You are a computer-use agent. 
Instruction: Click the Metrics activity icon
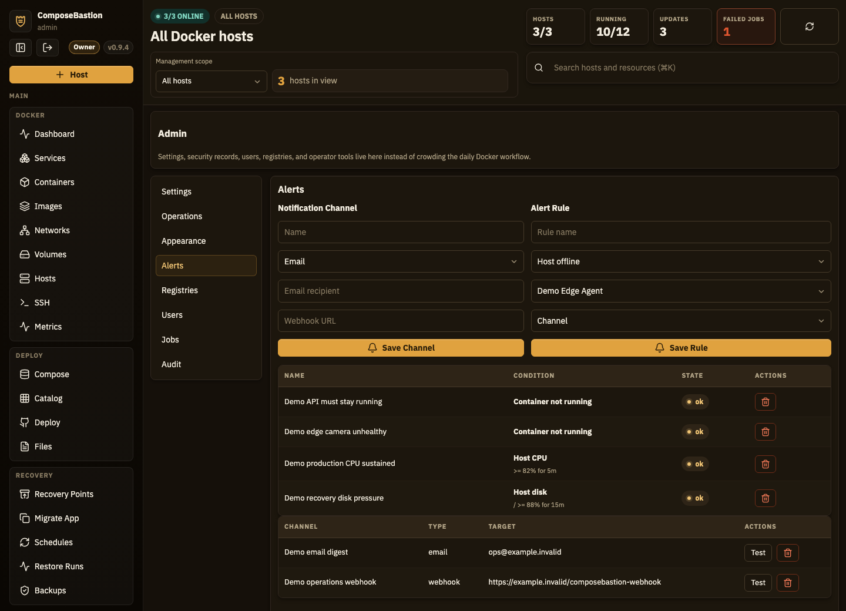(x=25, y=327)
